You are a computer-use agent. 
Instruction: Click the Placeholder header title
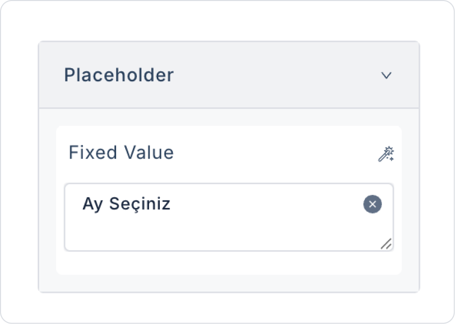[119, 75]
